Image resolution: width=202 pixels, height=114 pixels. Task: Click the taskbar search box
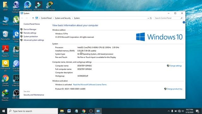click(x=33, y=111)
